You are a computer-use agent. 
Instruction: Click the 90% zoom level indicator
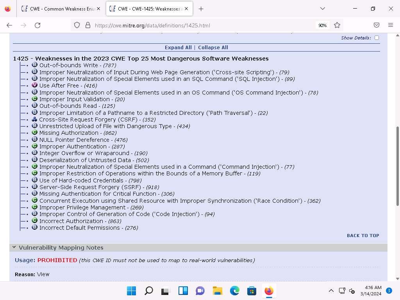[x=322, y=25]
